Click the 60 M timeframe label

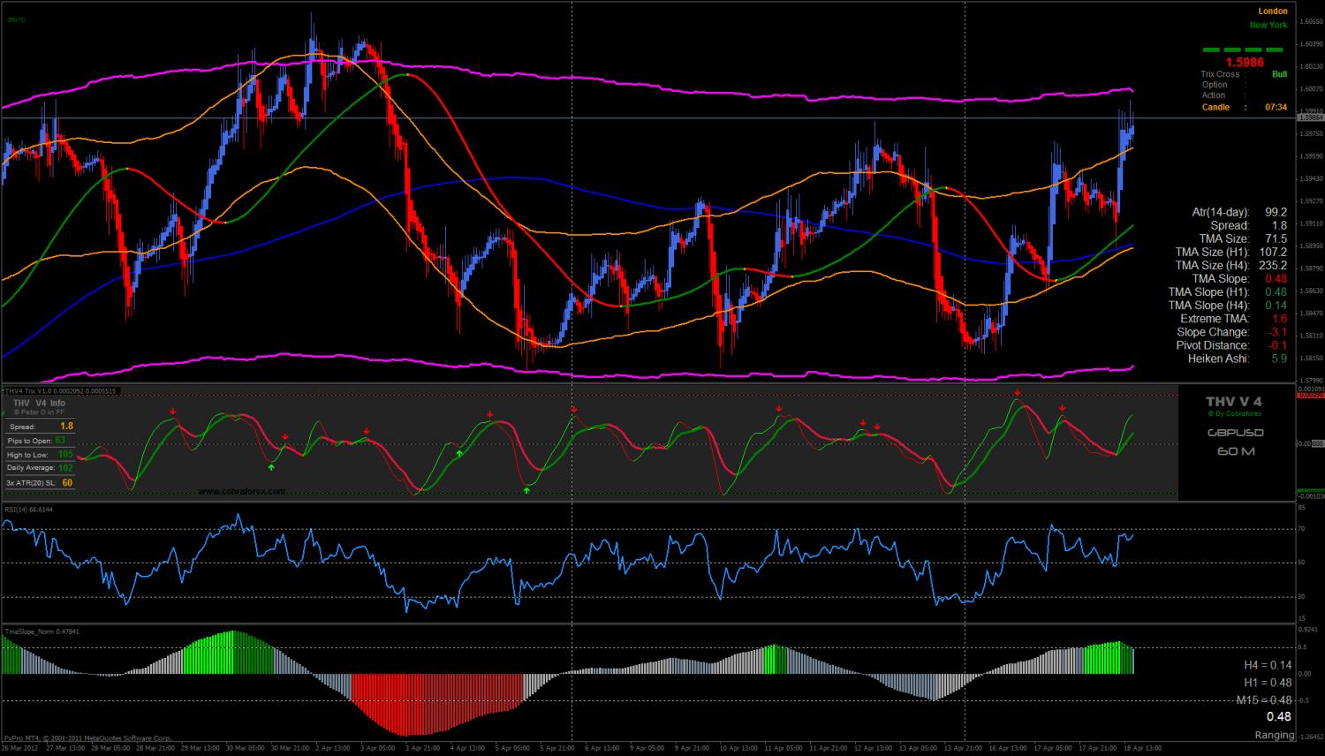1236,451
